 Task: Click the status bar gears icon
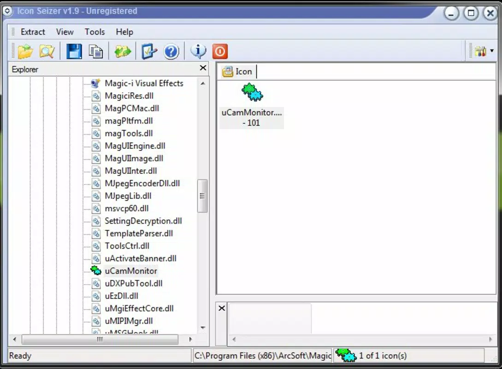(x=346, y=356)
